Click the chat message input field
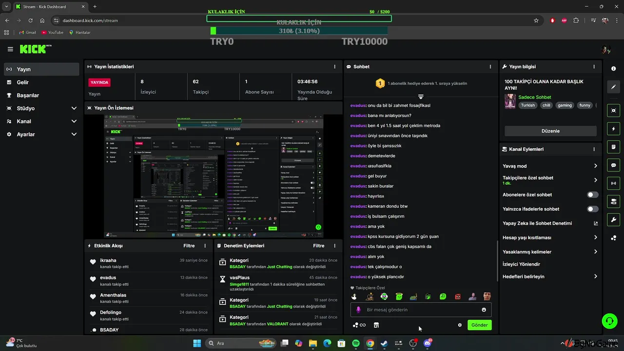 click(x=421, y=310)
